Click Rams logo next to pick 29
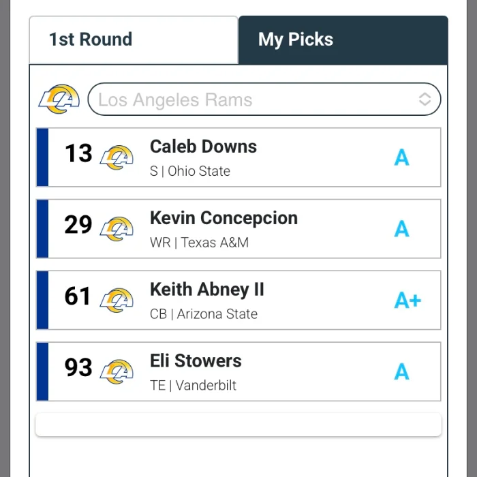This screenshot has height=477, width=477. point(117,229)
